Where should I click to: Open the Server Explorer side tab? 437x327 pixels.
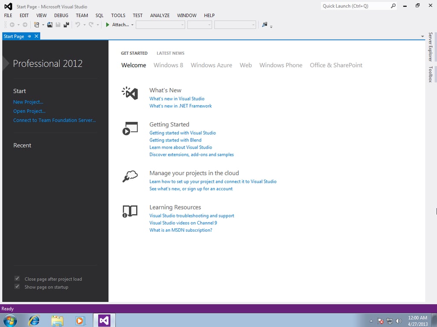coord(431,47)
